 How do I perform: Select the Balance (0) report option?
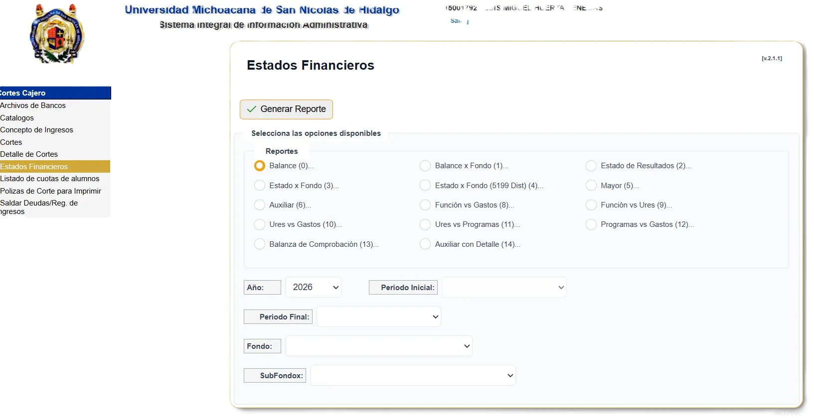coord(260,166)
